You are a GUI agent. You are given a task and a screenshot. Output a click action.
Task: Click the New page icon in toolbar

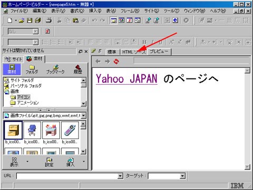pyautogui.click(x=10, y=21)
